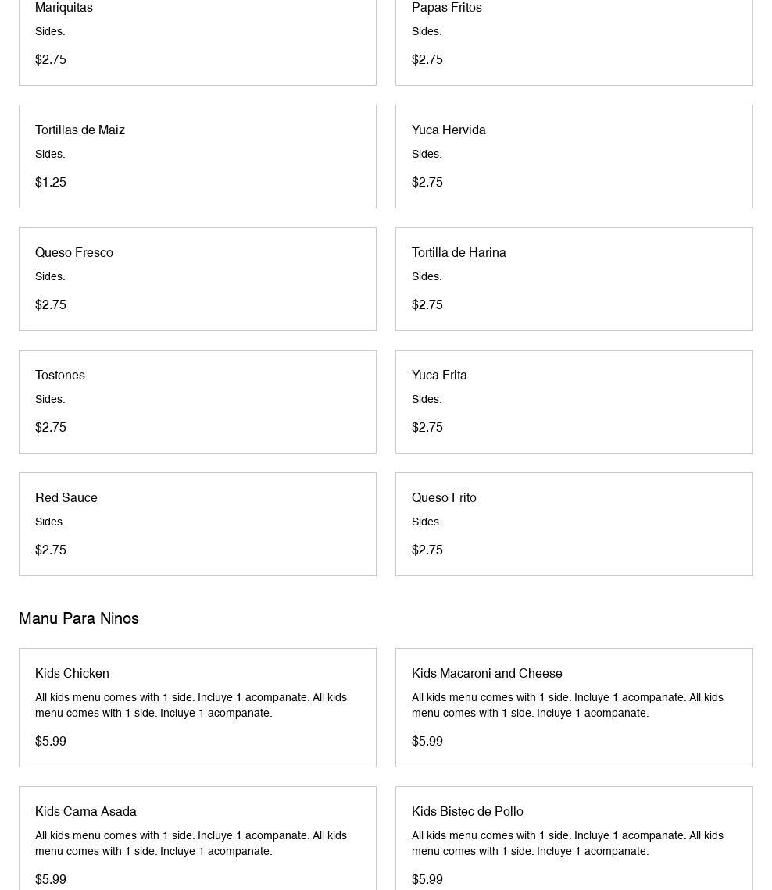Open the Tortillas de Maiz item
The height and width of the screenshot is (890, 772).
197,156
